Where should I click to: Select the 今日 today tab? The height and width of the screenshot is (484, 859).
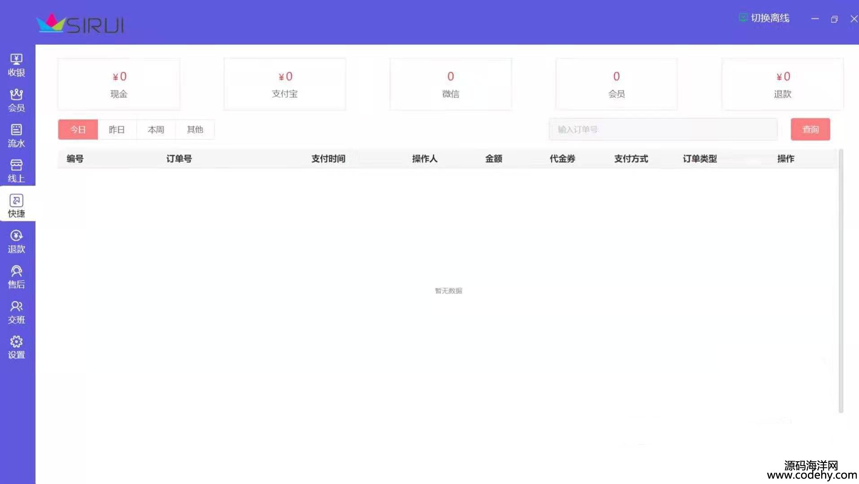[x=78, y=130]
